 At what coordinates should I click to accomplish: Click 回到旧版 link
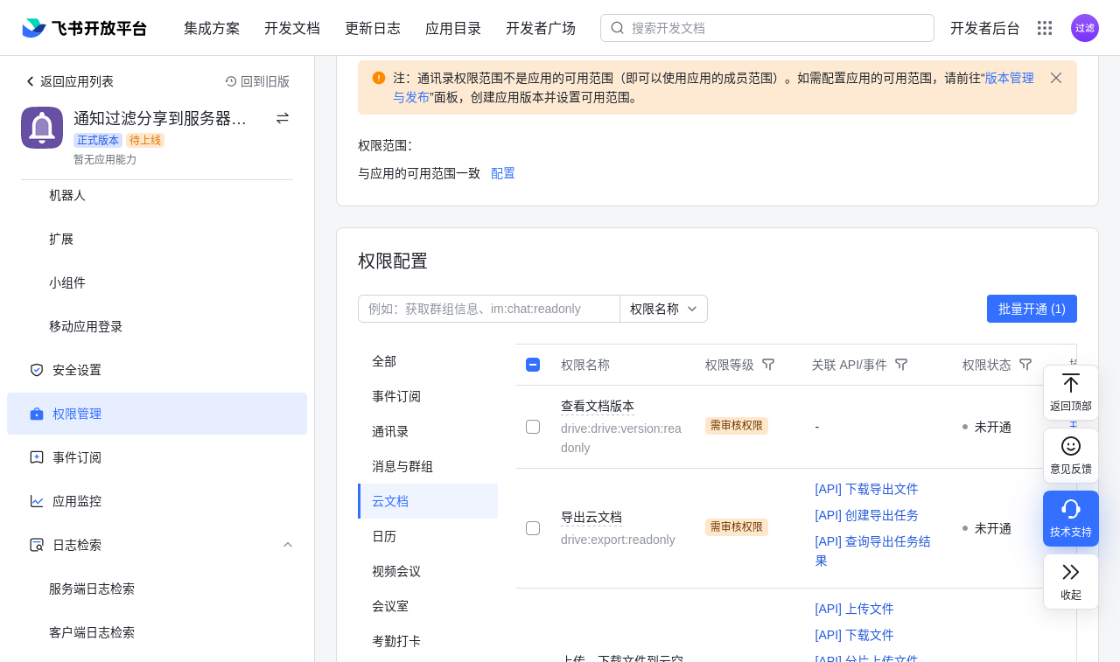(x=265, y=81)
